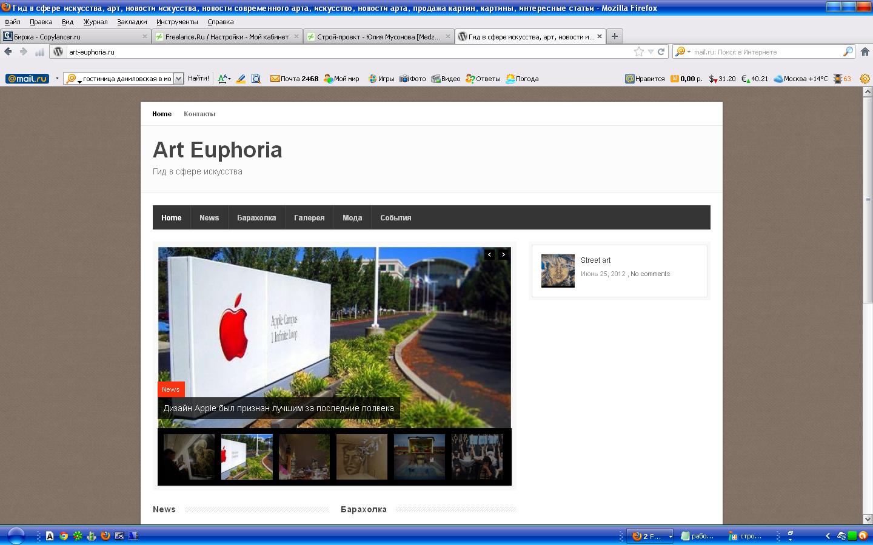Viewport: 873px width, 545px height.
Task: Open the Журнал menu
Action: [x=95, y=22]
